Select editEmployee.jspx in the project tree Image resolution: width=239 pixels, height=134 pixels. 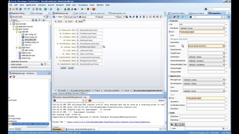[x=28, y=55]
